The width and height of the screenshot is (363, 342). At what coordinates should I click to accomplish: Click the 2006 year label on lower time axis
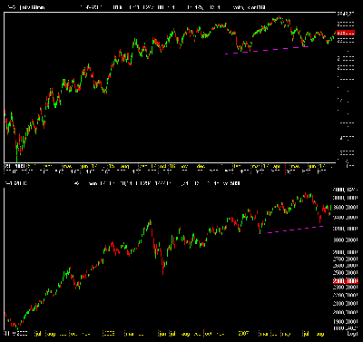[x=109, y=334]
